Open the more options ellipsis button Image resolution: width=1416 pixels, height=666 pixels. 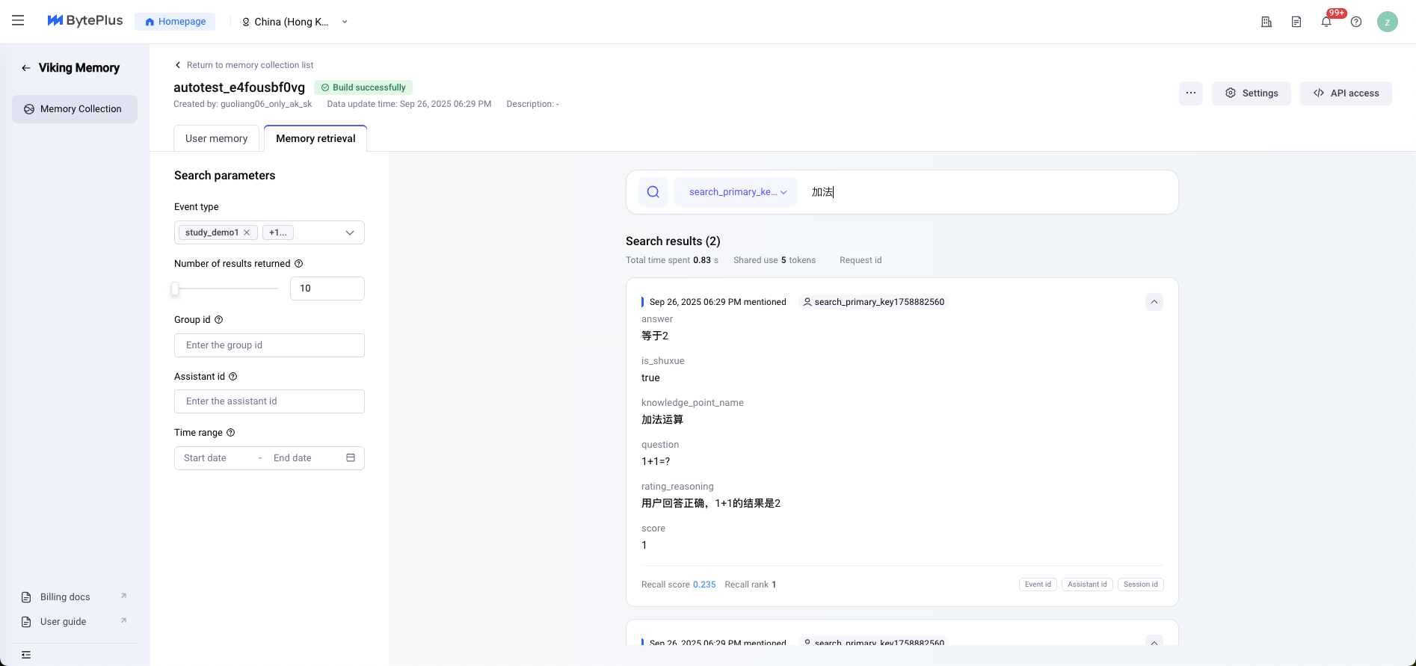pyautogui.click(x=1191, y=93)
